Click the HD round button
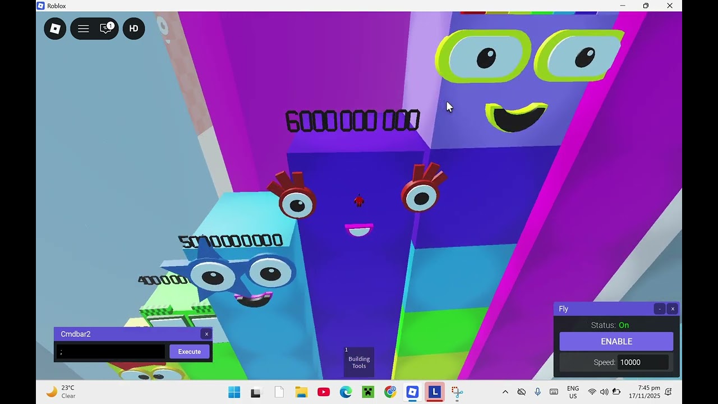 [134, 29]
